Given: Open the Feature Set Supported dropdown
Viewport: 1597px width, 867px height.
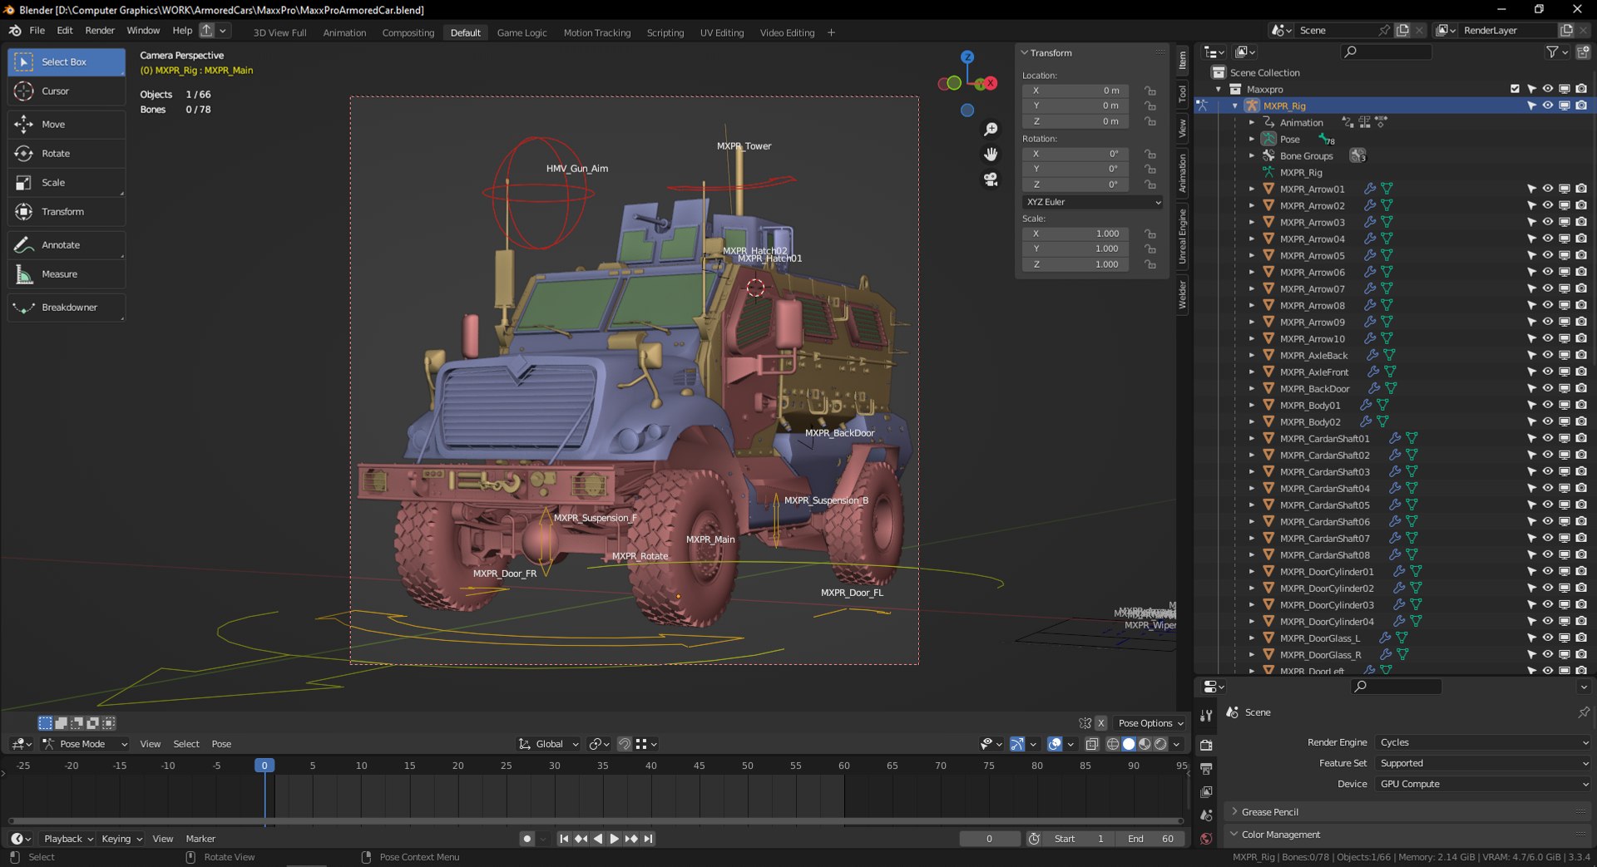Looking at the screenshot, I should pos(1483,763).
